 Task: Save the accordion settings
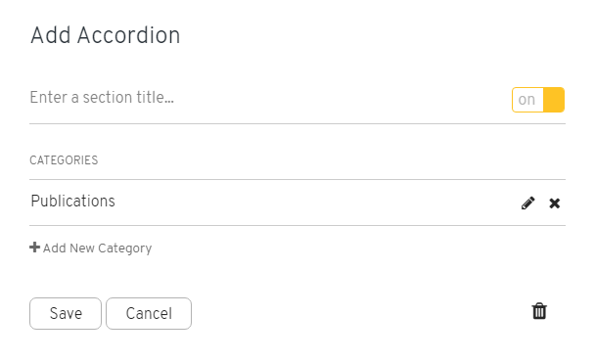66,314
